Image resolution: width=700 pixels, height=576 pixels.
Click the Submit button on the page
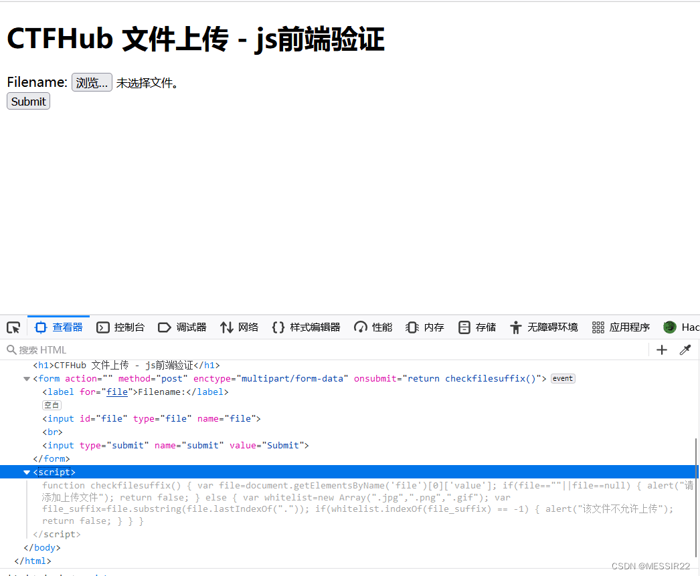[x=27, y=101]
